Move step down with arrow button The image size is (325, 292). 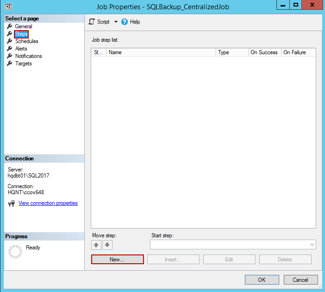(107, 245)
